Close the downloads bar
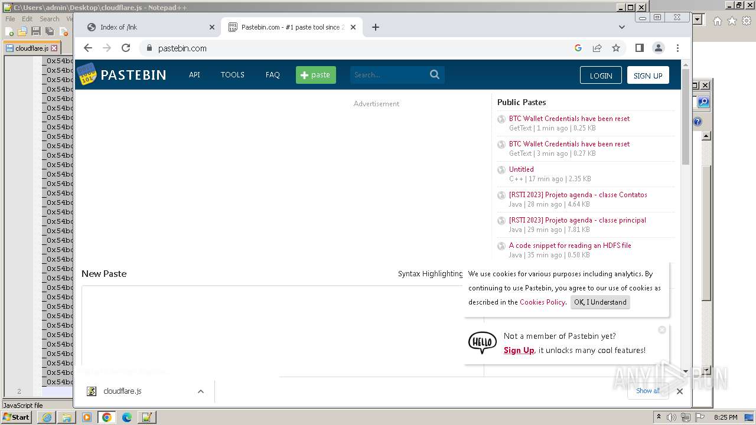The height and width of the screenshot is (425, 756). [680, 391]
